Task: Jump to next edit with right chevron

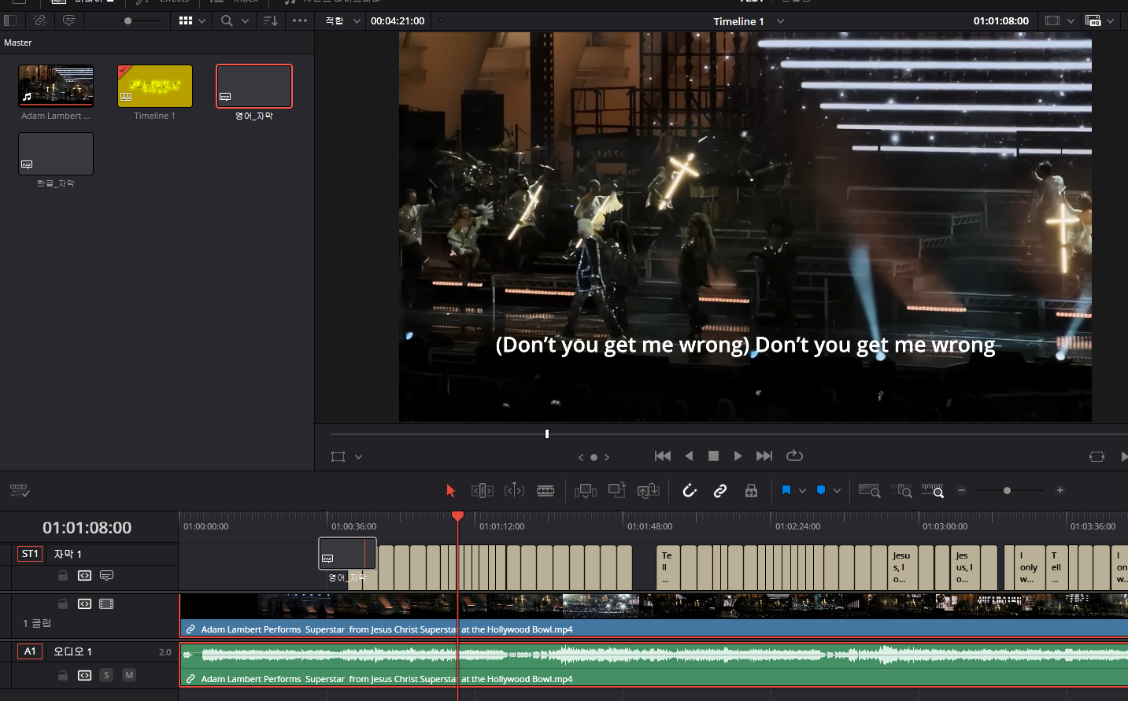Action: 607,457
